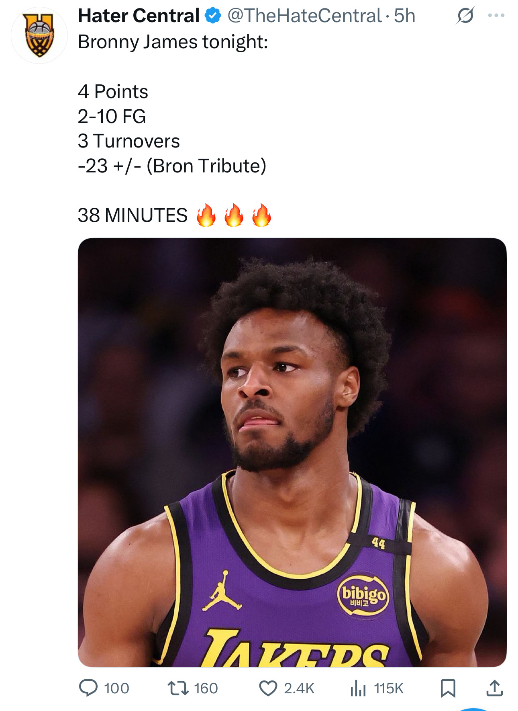The image size is (518, 711).
Task: Tap the repost arrows icon
Action: 178,688
